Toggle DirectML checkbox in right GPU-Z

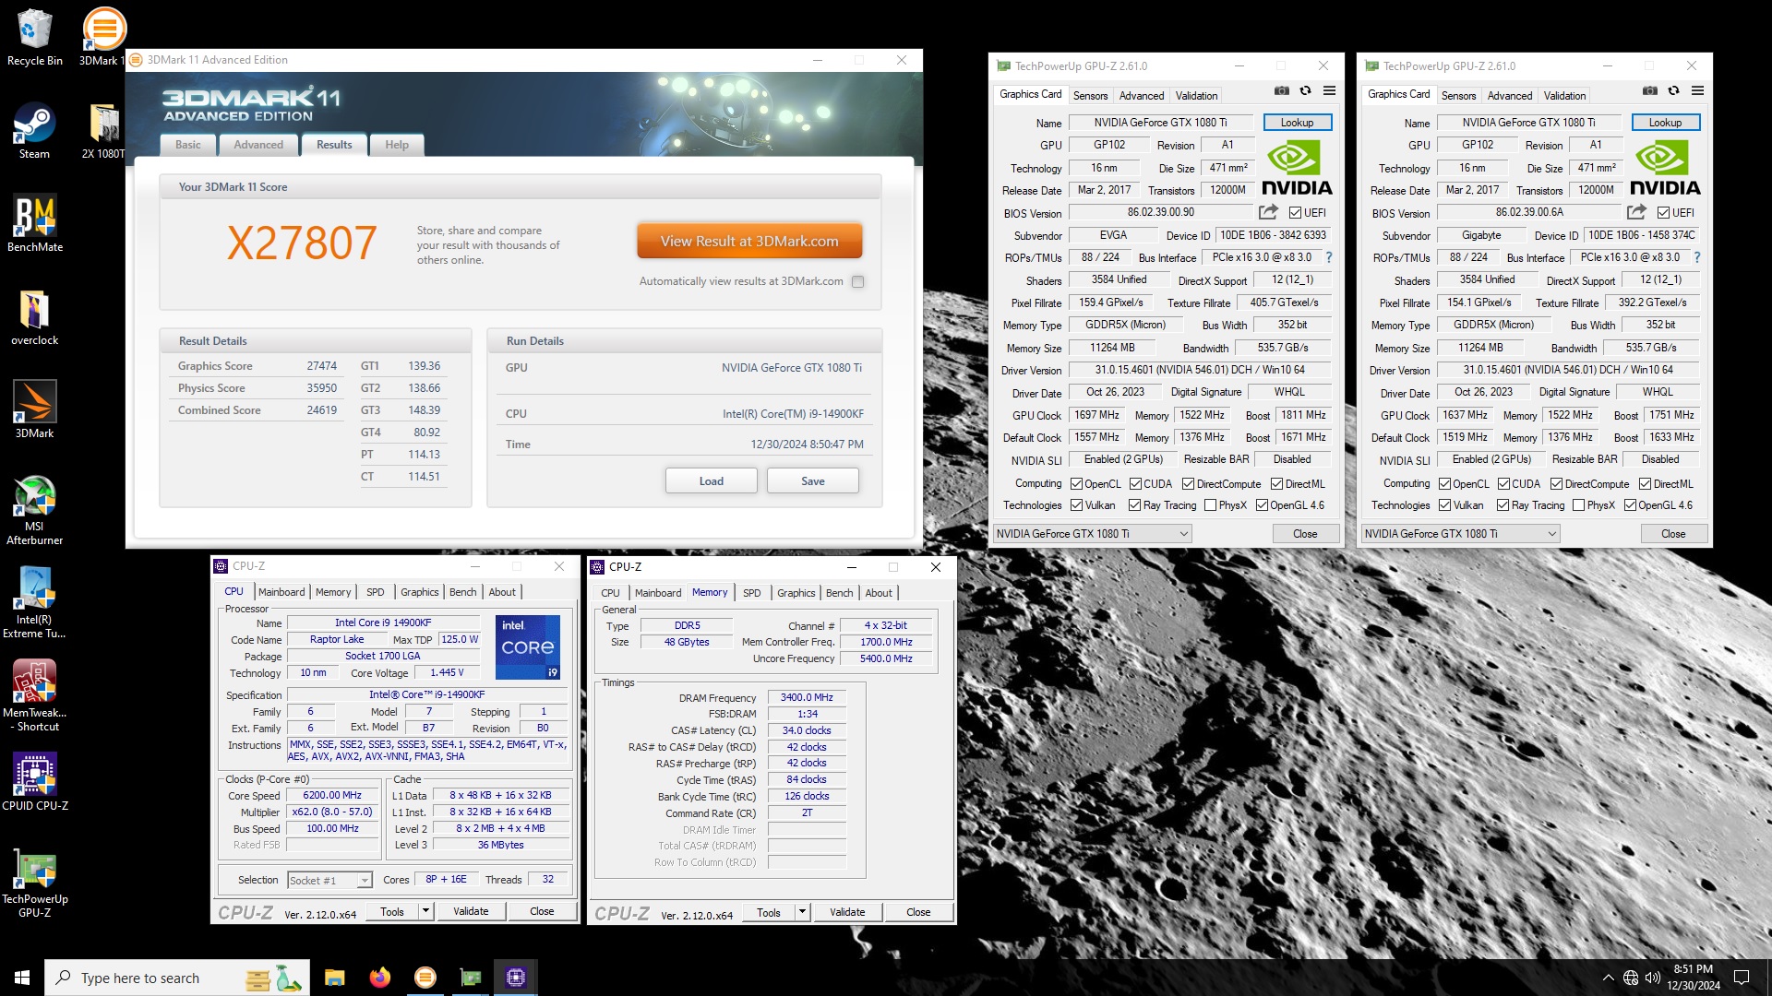point(1645,484)
